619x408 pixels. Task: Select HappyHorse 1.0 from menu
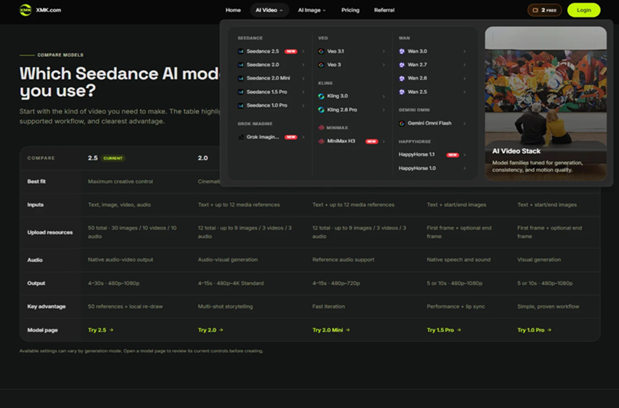[x=433, y=168]
